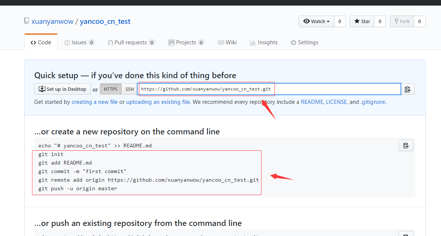
Task: Open the Projects tab
Action: point(186,42)
